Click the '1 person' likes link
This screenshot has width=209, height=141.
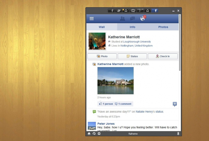point(106,104)
